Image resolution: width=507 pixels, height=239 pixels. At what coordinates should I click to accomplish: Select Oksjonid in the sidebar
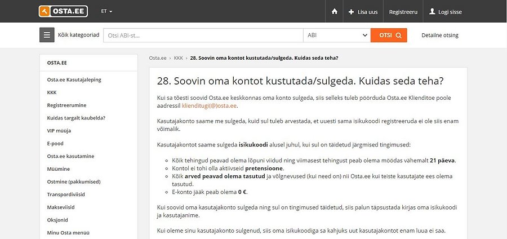pos(57,220)
